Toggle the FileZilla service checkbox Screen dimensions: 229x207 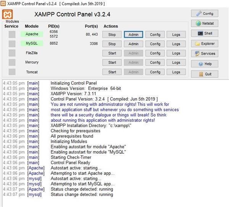point(12,53)
